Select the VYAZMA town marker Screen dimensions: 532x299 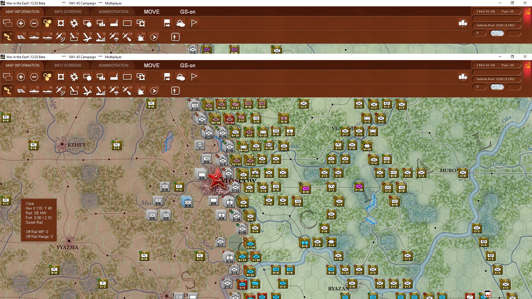tap(69, 241)
